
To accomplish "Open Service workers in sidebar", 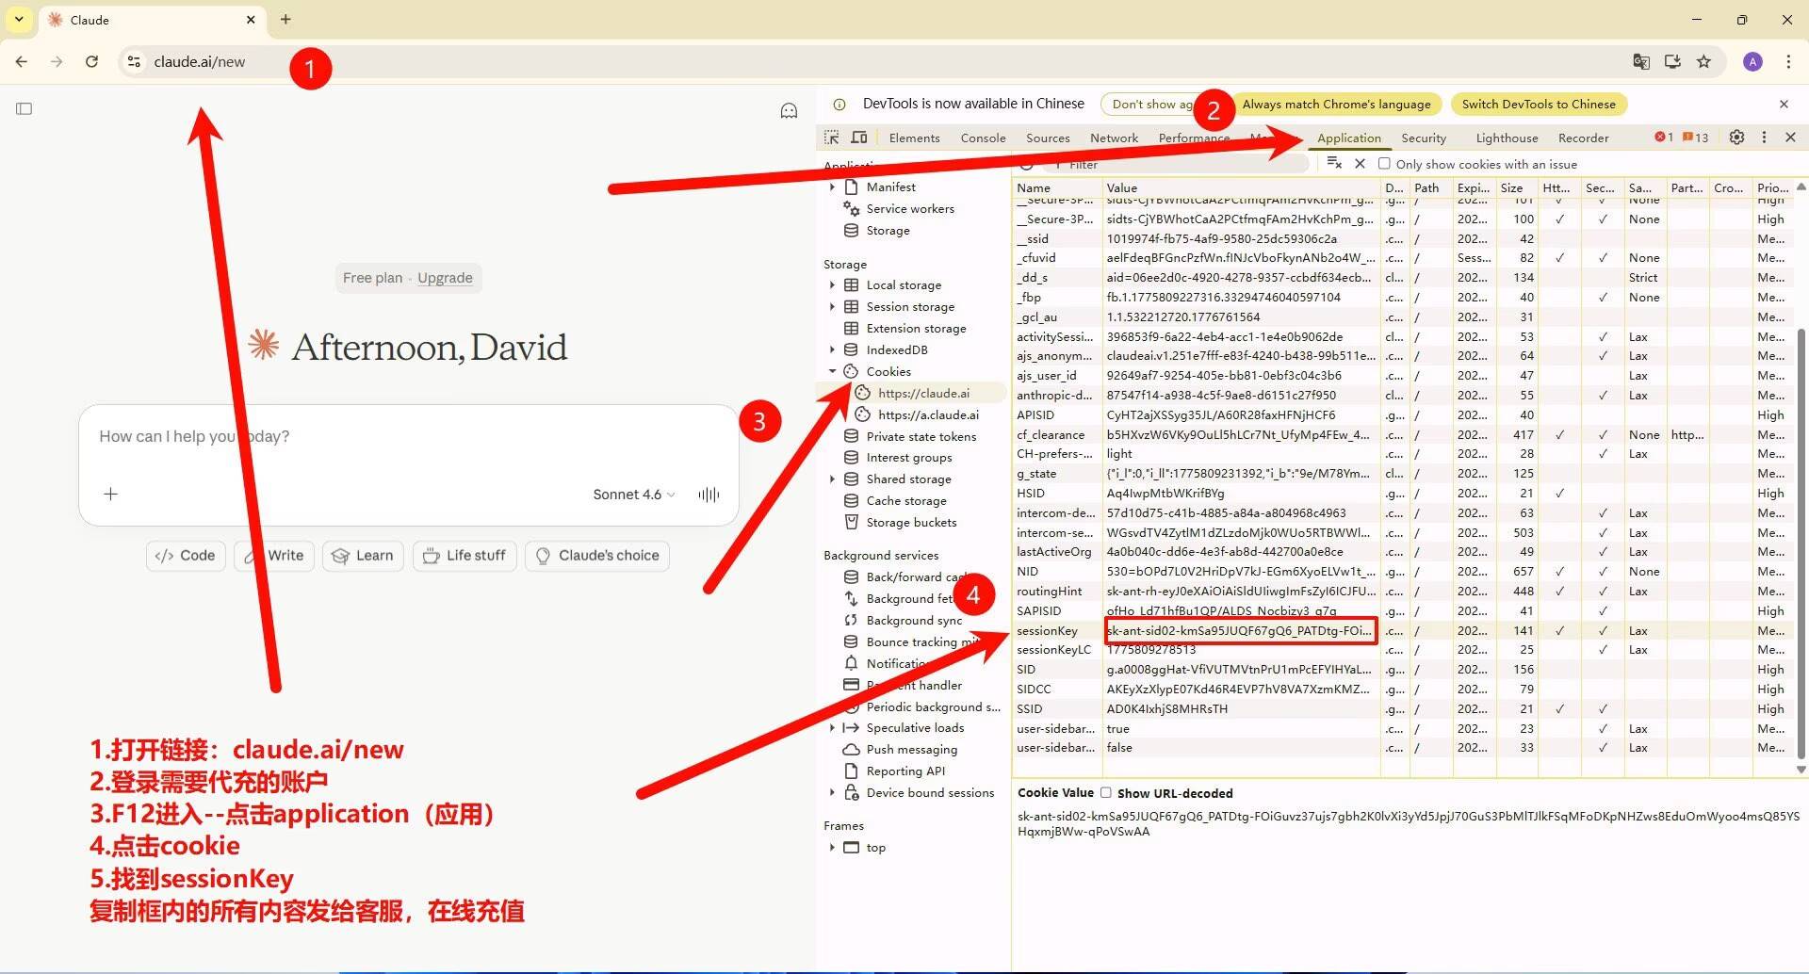I will coord(910,208).
